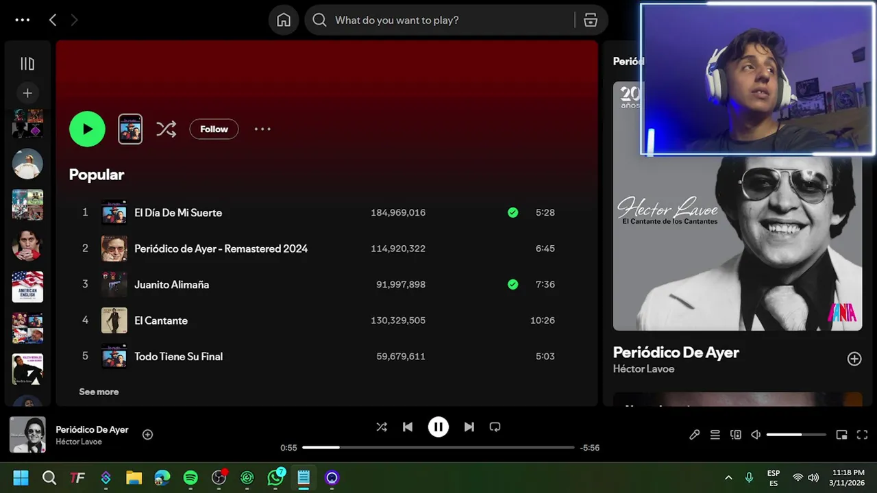
Task: Add Periódico De Ayer to library in side panel
Action: coord(854,359)
